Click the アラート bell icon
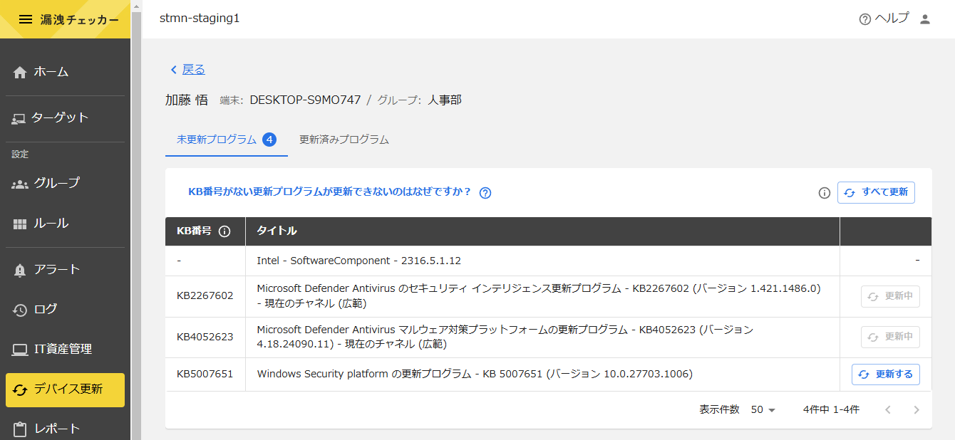Image resolution: width=955 pixels, height=440 pixels. 20,270
